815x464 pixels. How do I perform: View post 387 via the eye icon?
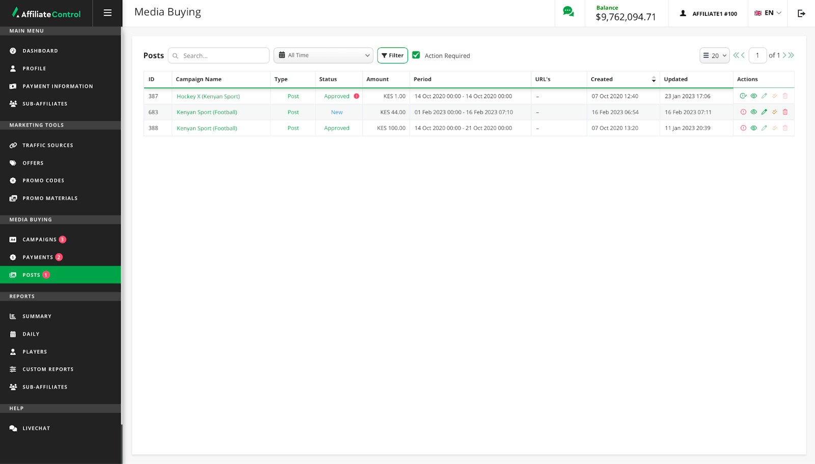pos(754,96)
